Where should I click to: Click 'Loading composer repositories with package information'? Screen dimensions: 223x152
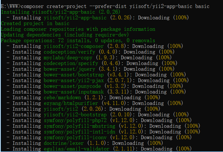tap(78, 29)
